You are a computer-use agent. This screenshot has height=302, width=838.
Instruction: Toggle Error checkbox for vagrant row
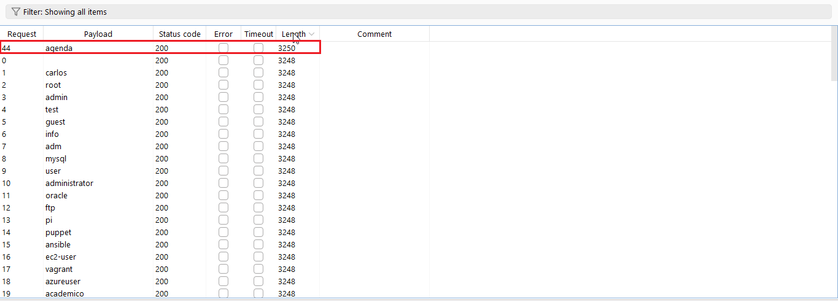(x=223, y=269)
